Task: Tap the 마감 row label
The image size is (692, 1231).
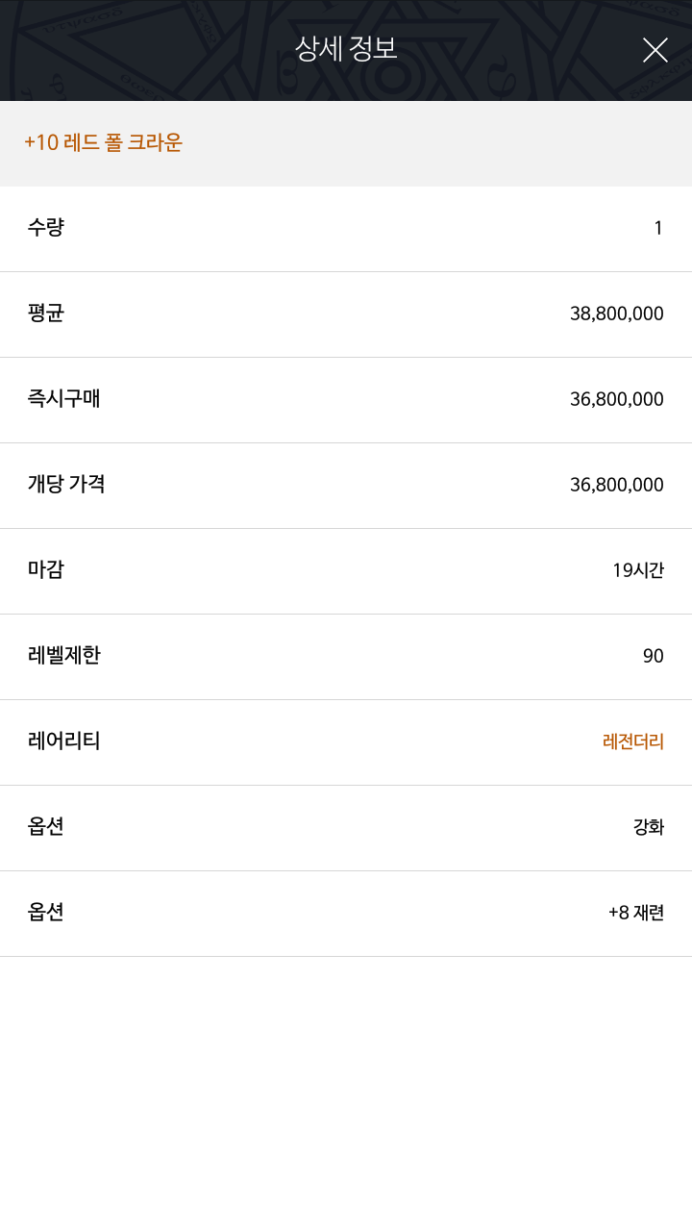Action: [46, 570]
